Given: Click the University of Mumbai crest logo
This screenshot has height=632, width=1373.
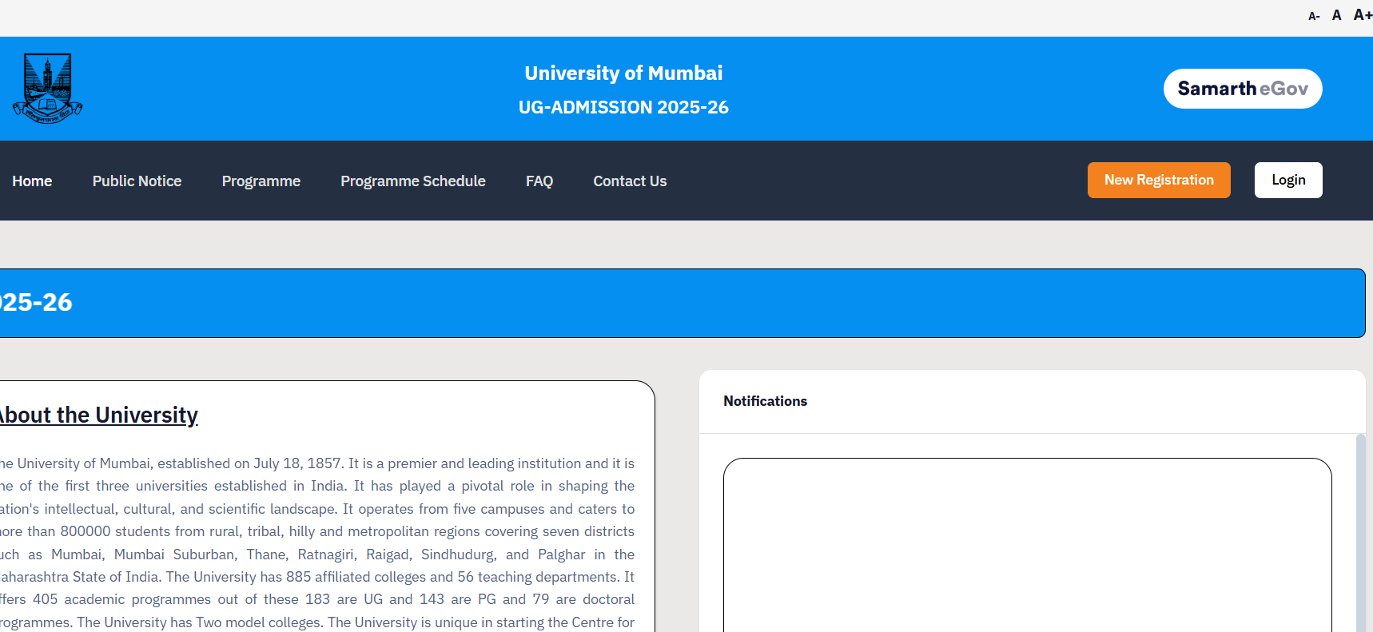Looking at the screenshot, I should (x=48, y=89).
